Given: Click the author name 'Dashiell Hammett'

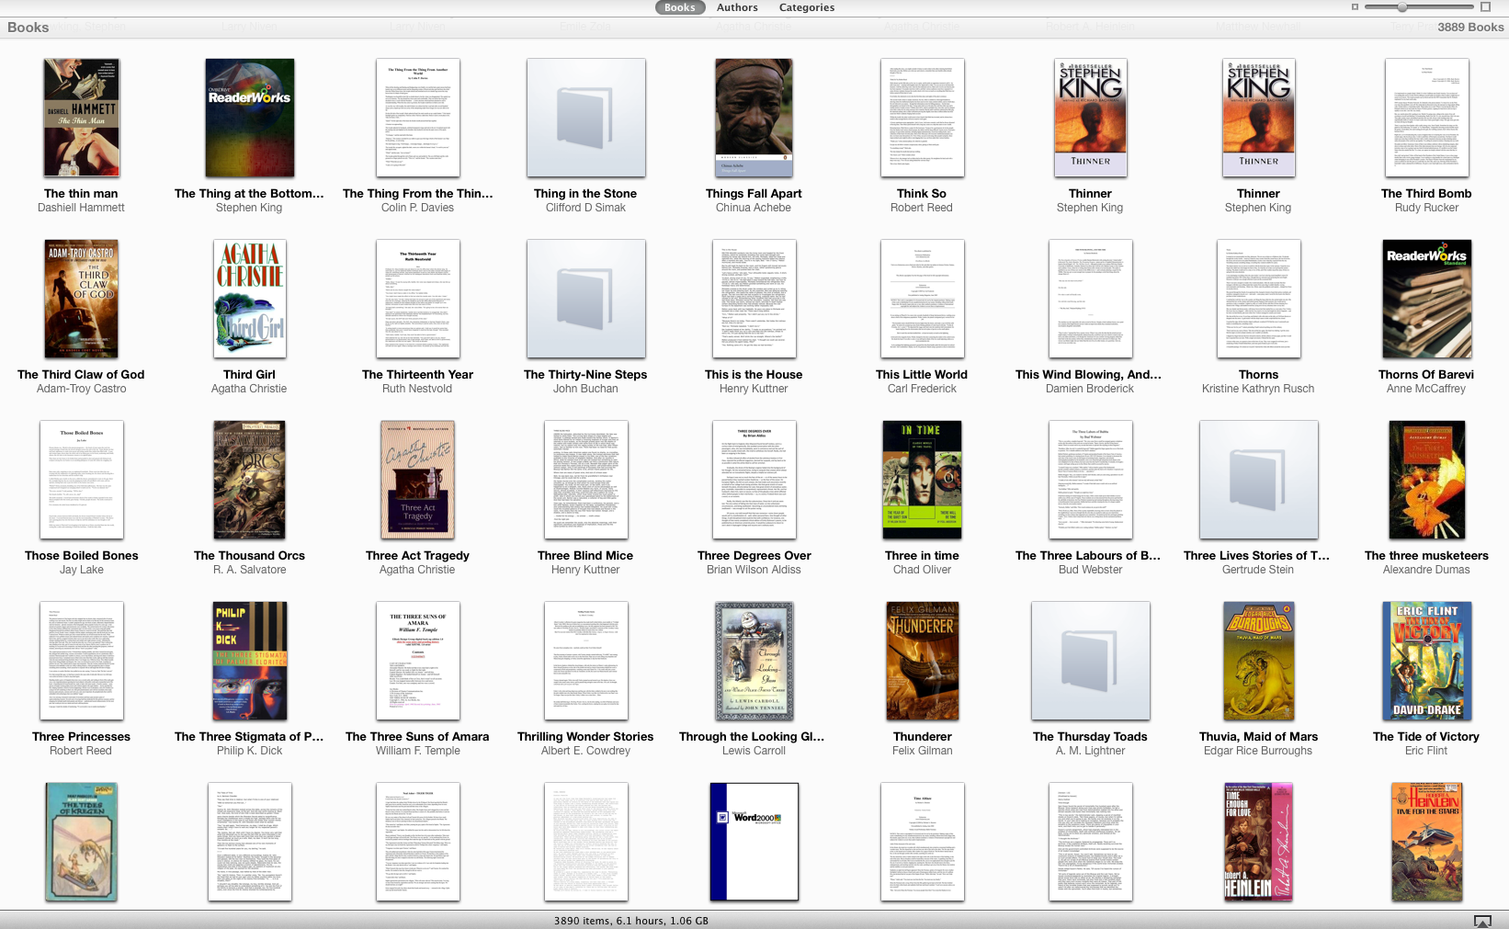Looking at the screenshot, I should point(81,208).
